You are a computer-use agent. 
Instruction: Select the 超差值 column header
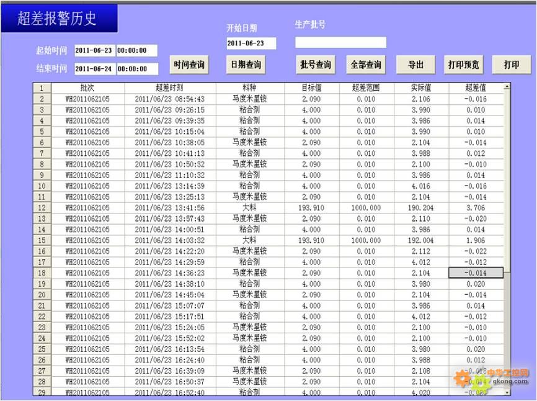[476, 88]
